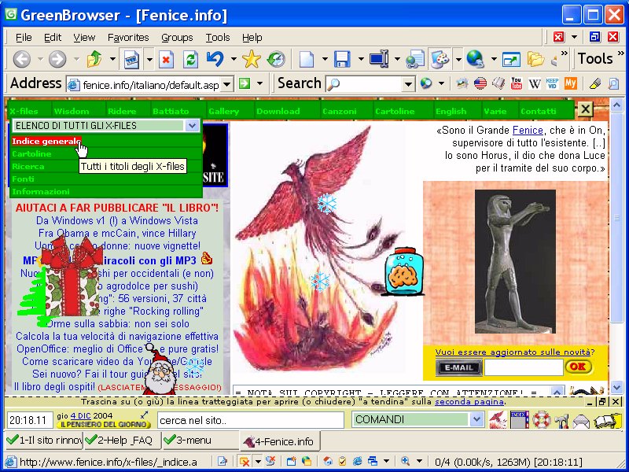Click the E-MAIL address input box
Image resolution: width=629 pixels, height=472 pixels.
[523, 367]
